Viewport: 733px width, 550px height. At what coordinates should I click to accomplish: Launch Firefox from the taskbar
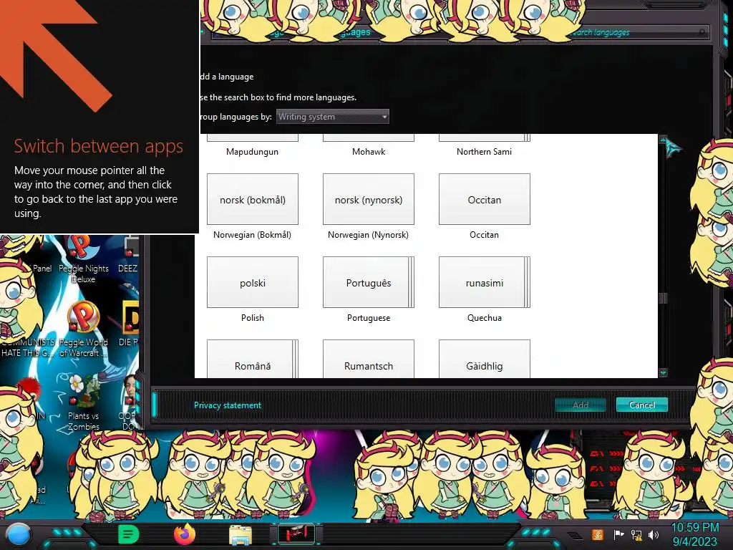click(x=185, y=534)
